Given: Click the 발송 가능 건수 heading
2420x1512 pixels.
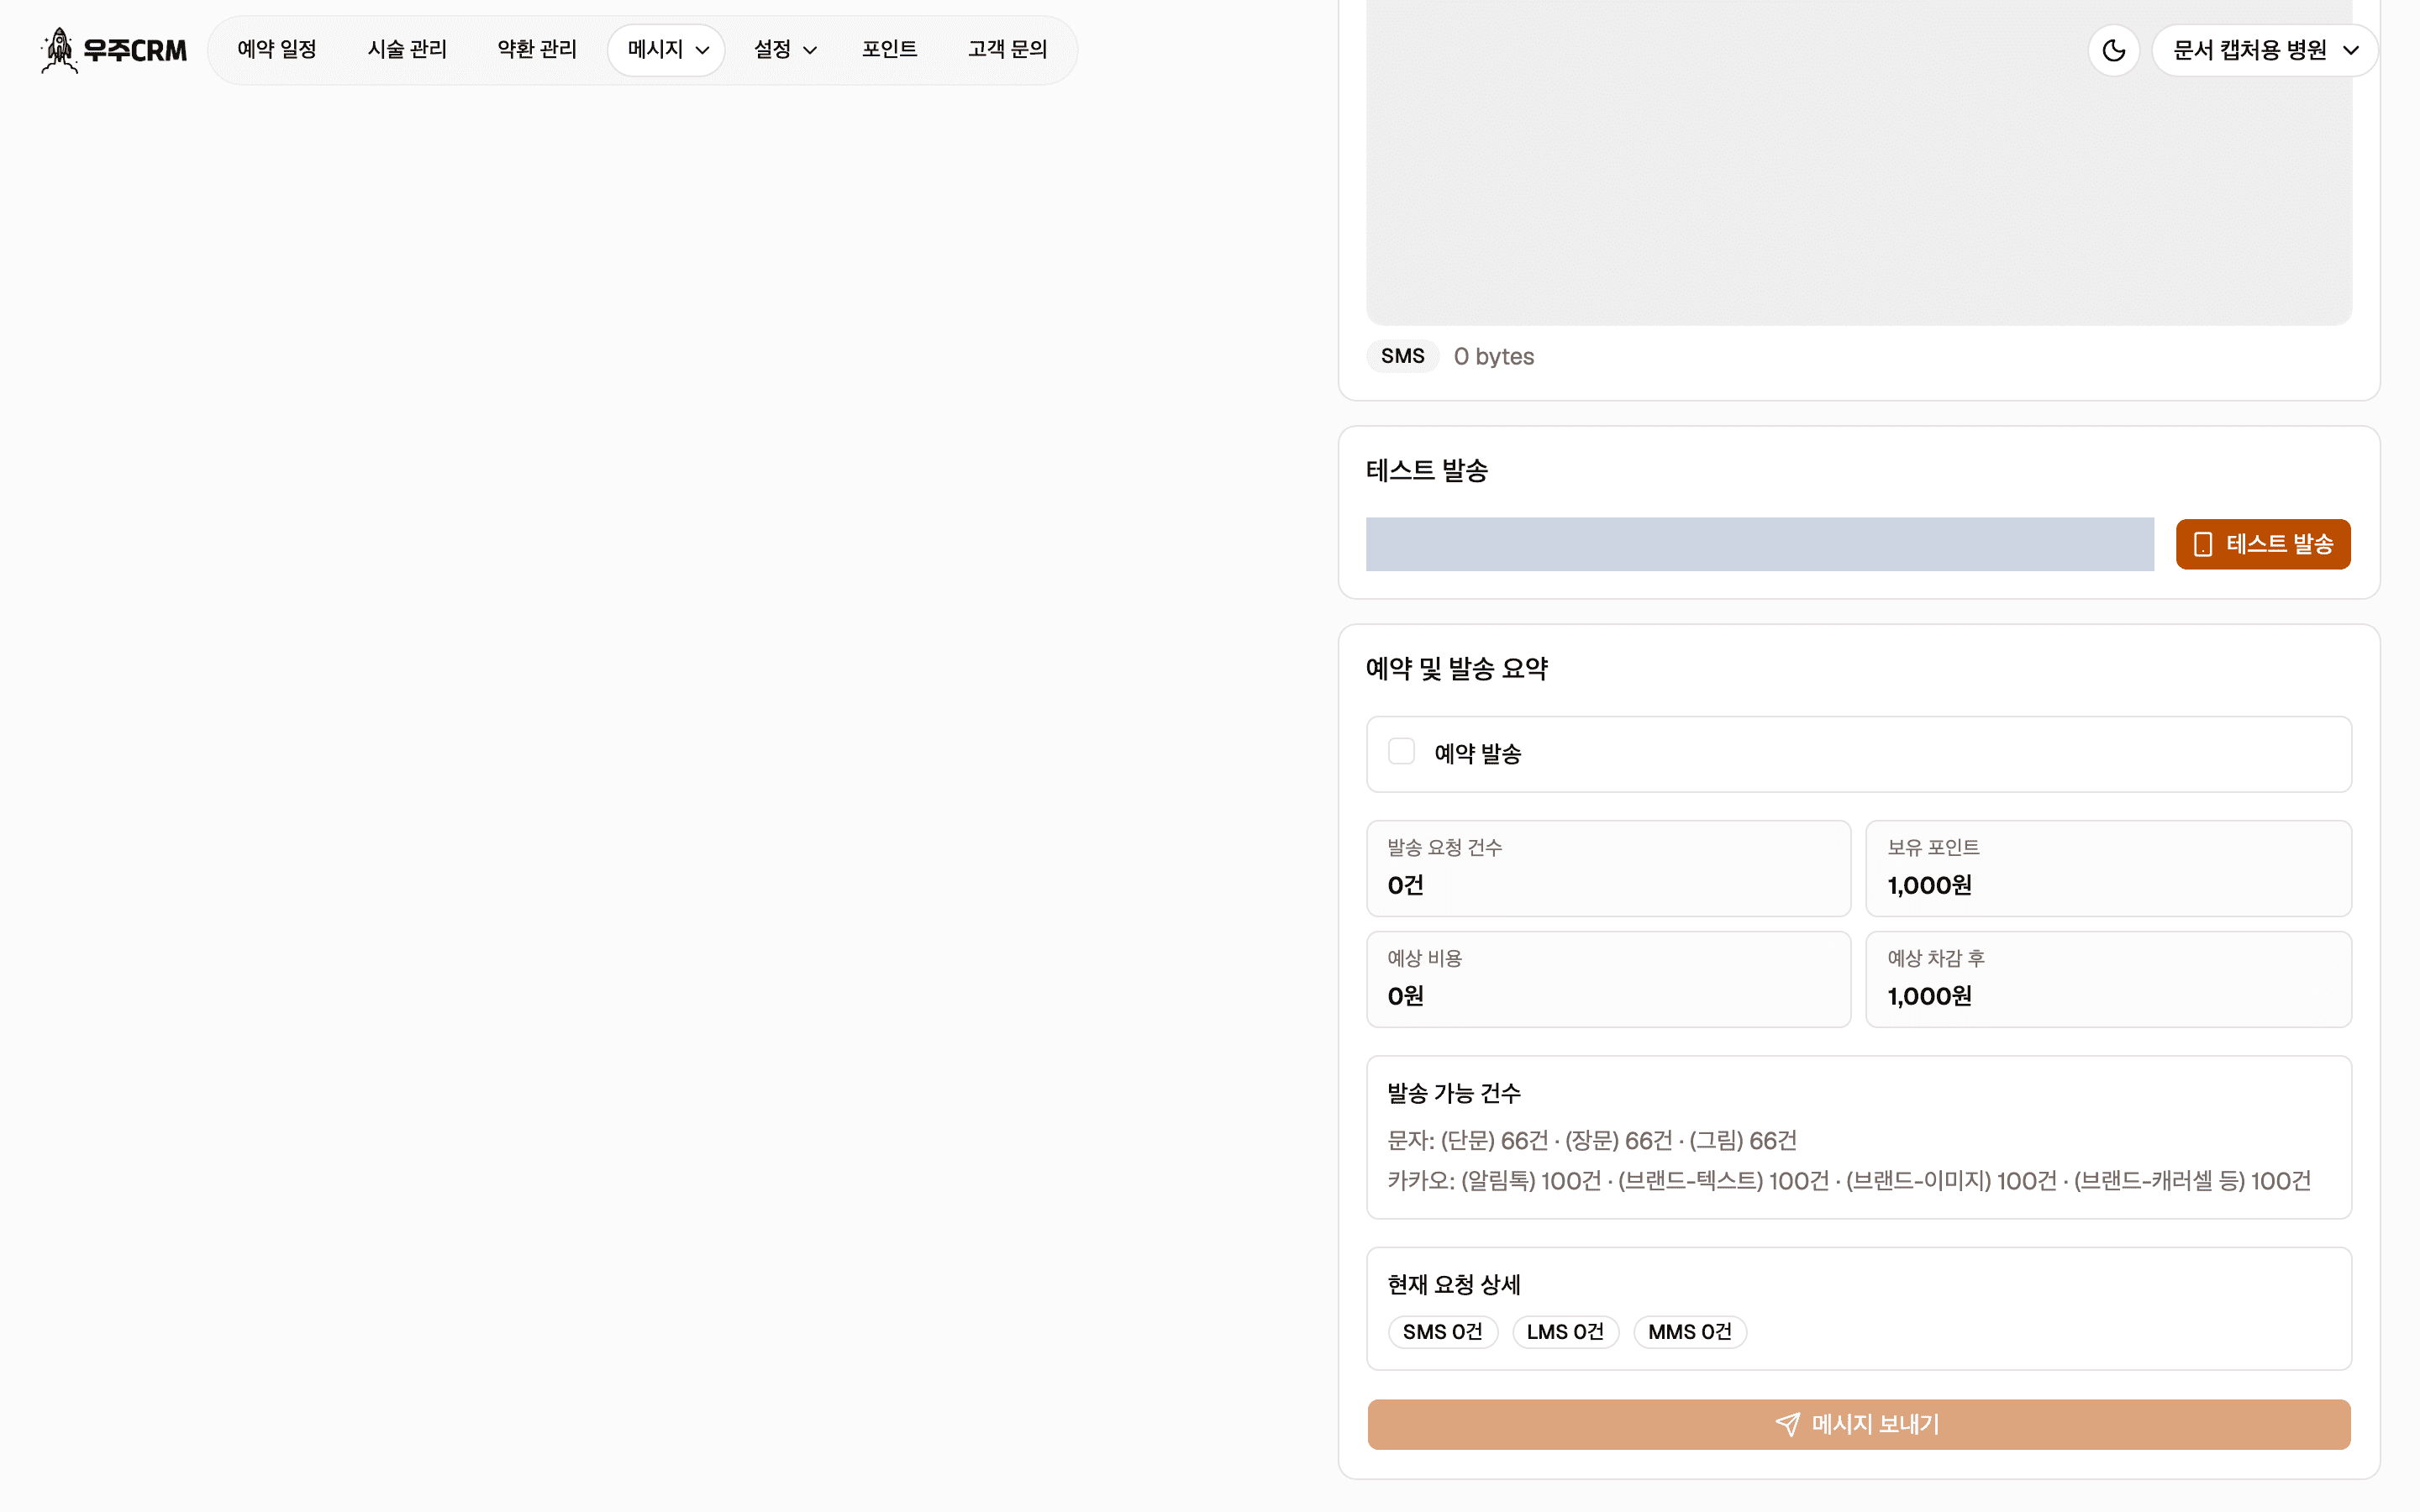Looking at the screenshot, I should click(1454, 1093).
